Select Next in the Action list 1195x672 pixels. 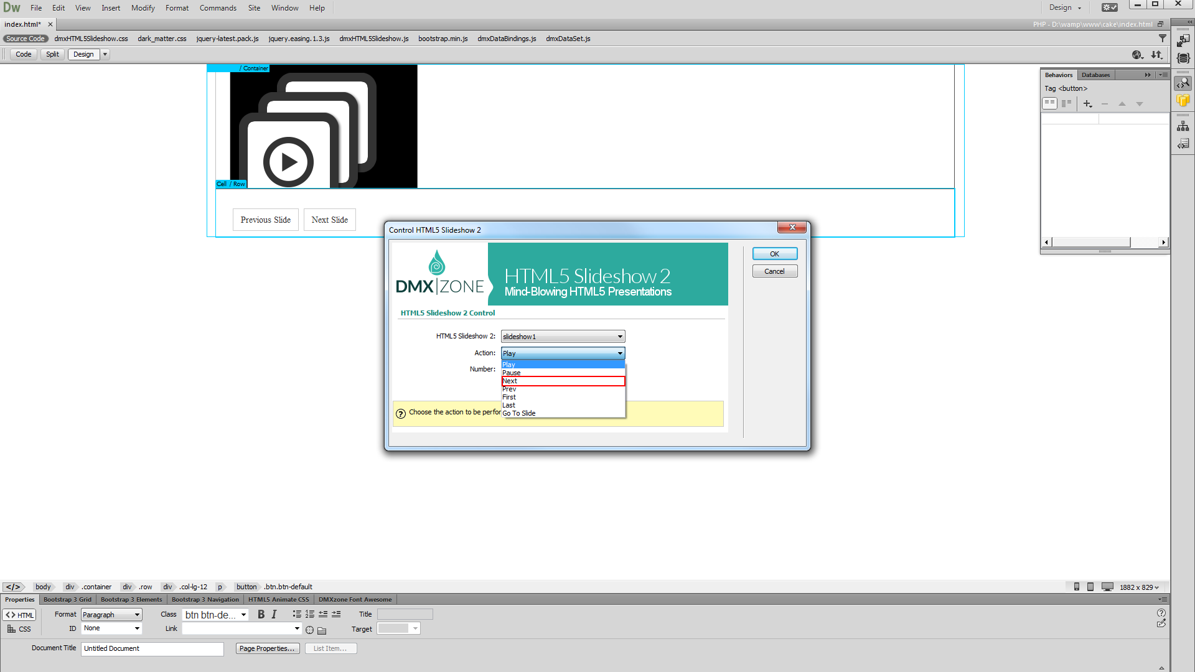pos(563,381)
